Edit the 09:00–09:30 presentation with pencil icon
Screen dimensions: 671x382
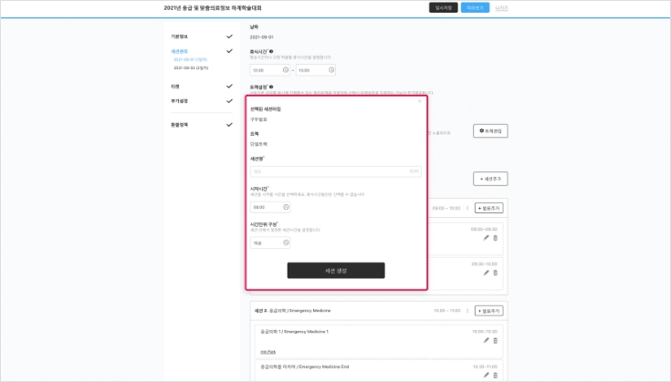[x=486, y=238]
